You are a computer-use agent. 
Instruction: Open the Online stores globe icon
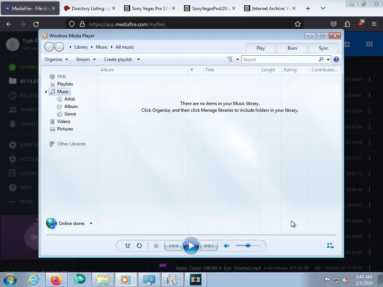pyautogui.click(x=52, y=223)
